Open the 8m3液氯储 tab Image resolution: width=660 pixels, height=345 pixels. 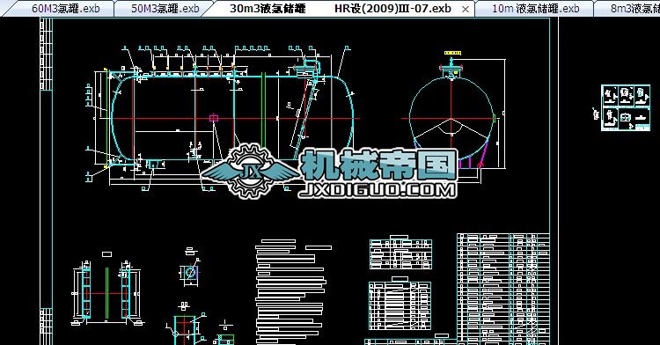tap(627, 9)
